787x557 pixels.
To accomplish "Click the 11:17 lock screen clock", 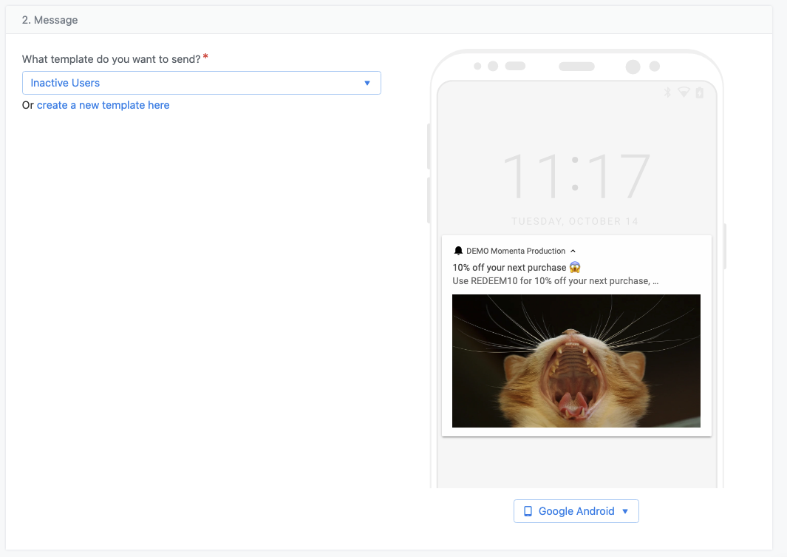I will pos(576,176).
